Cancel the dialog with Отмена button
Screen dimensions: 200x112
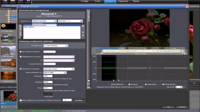pos(182,107)
